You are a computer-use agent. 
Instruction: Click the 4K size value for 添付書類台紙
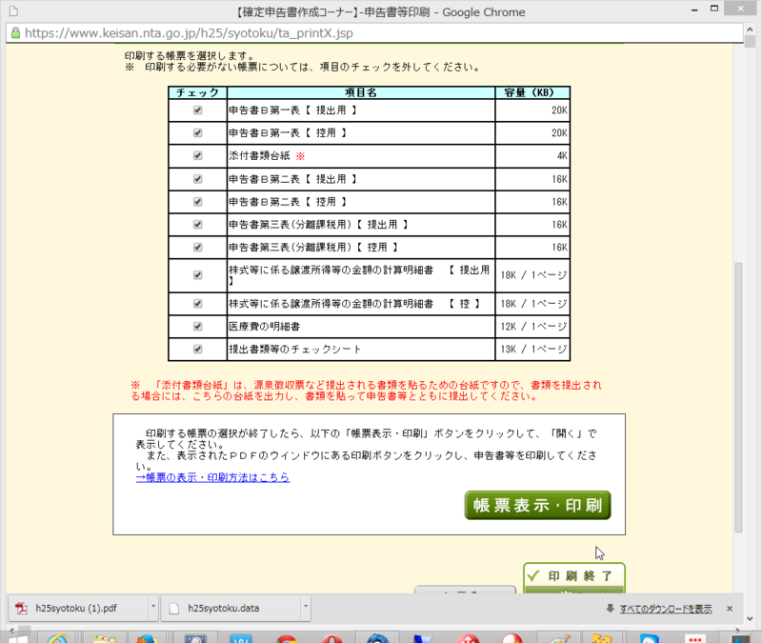pyautogui.click(x=562, y=156)
